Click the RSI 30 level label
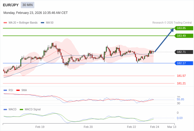Image resolution: width=194 pixels, height=131 pixels. pos(178,103)
